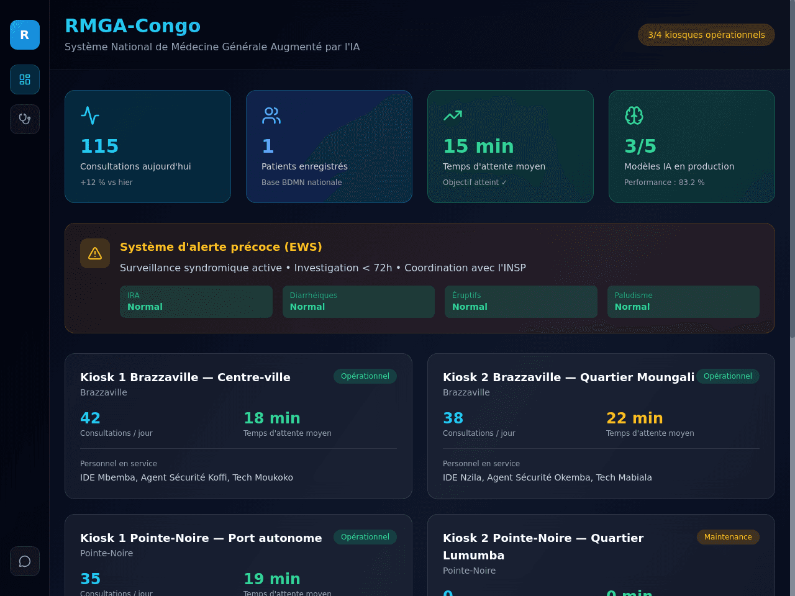This screenshot has width=795, height=596.
Task: Click the Base BDMN nationale text
Action: tap(302, 183)
